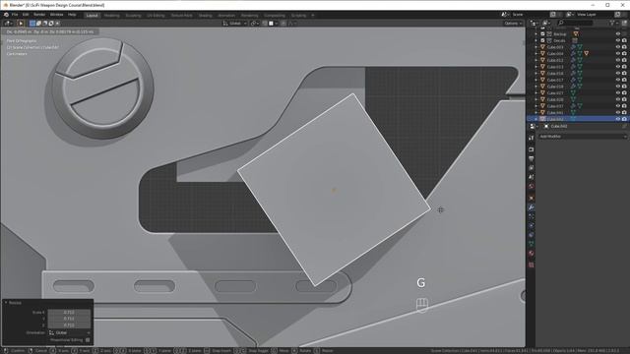Collapse the Resize operator panel triangle
Screen dimensions: 630x354
(6, 303)
